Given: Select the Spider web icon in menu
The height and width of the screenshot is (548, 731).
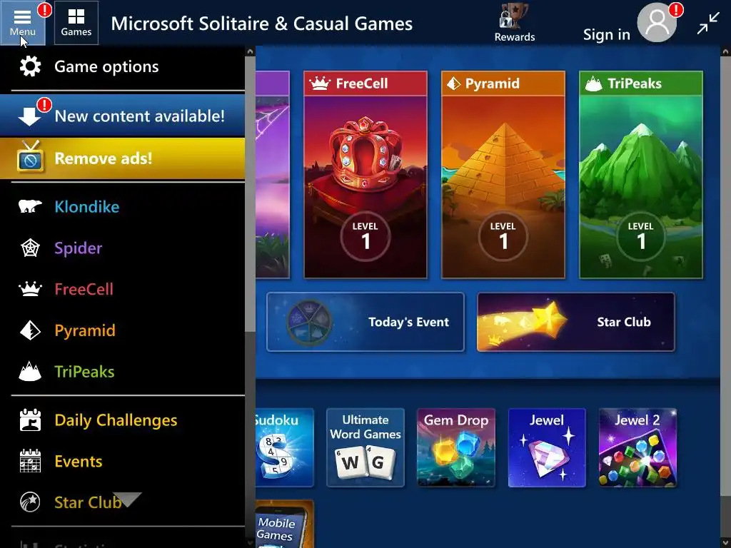Looking at the screenshot, I should pos(30,248).
